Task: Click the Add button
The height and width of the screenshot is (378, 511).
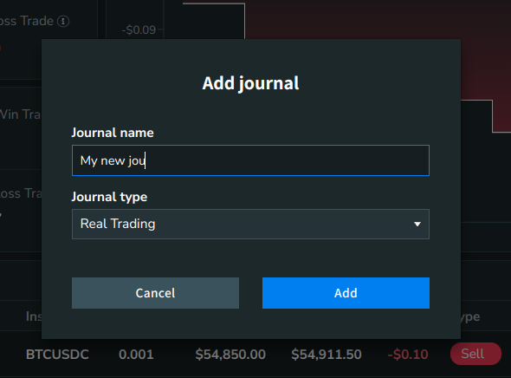Action: point(346,293)
